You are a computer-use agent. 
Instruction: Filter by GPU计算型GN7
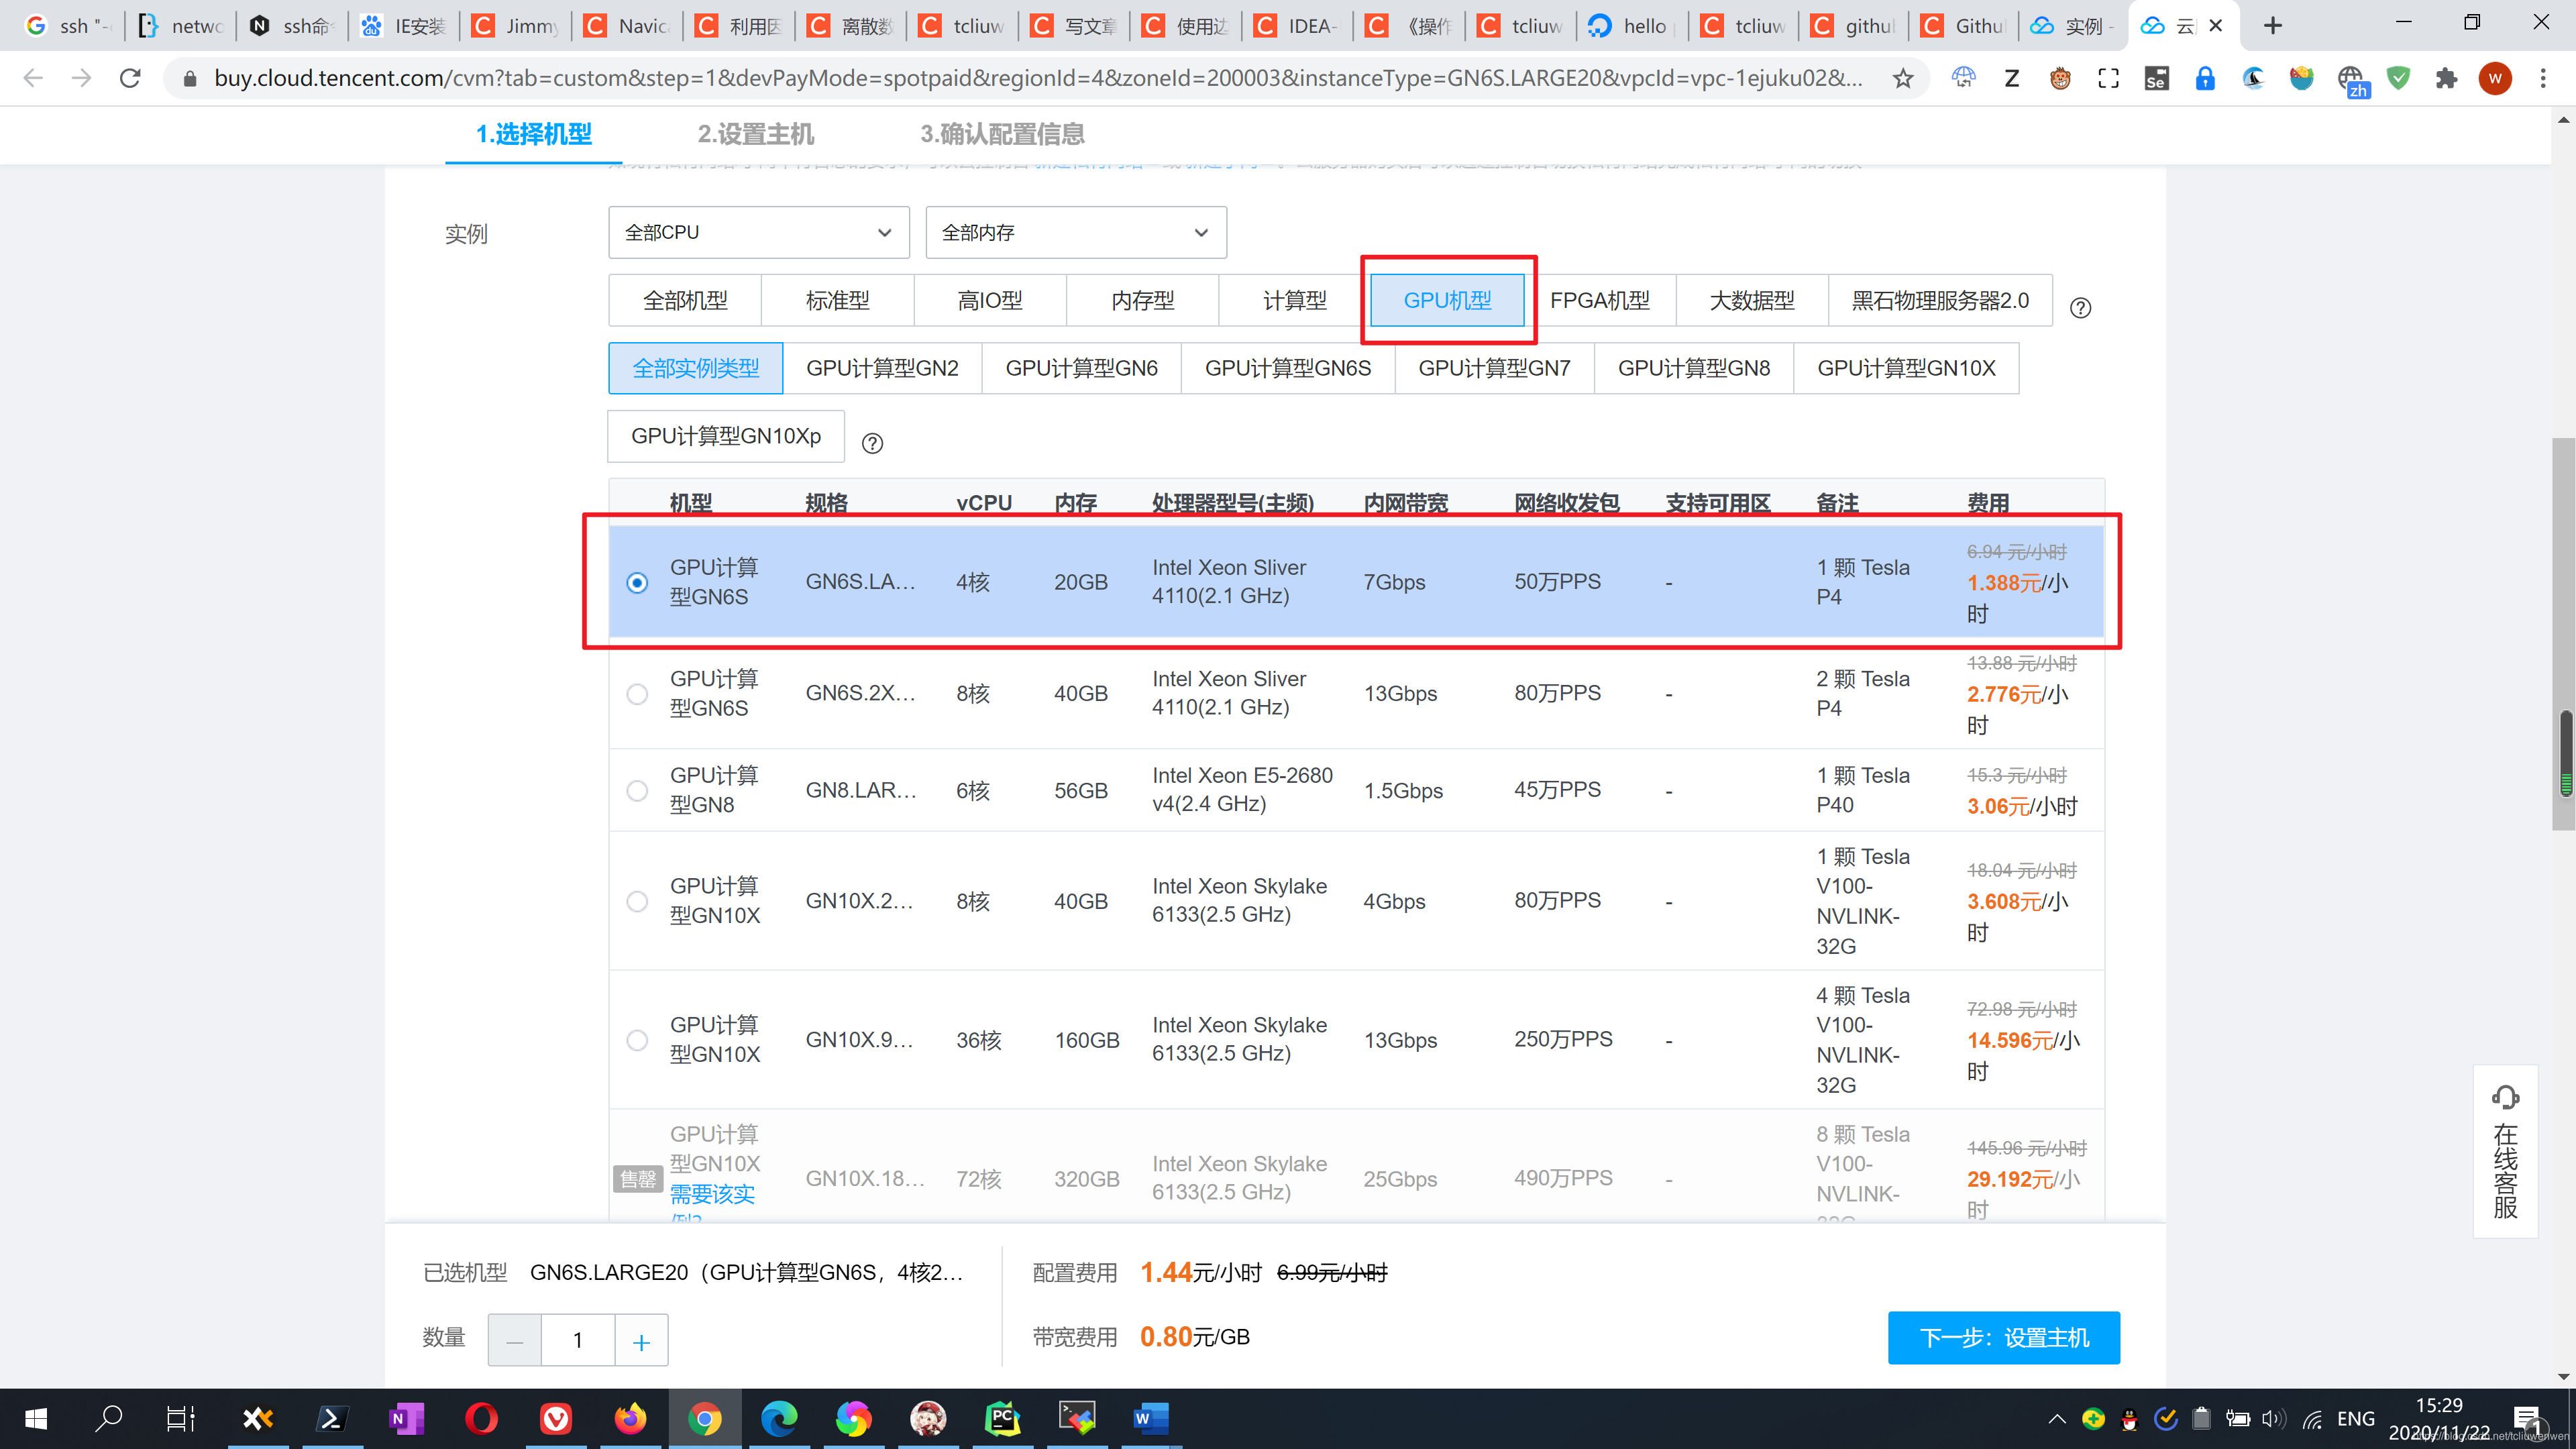1494,368
